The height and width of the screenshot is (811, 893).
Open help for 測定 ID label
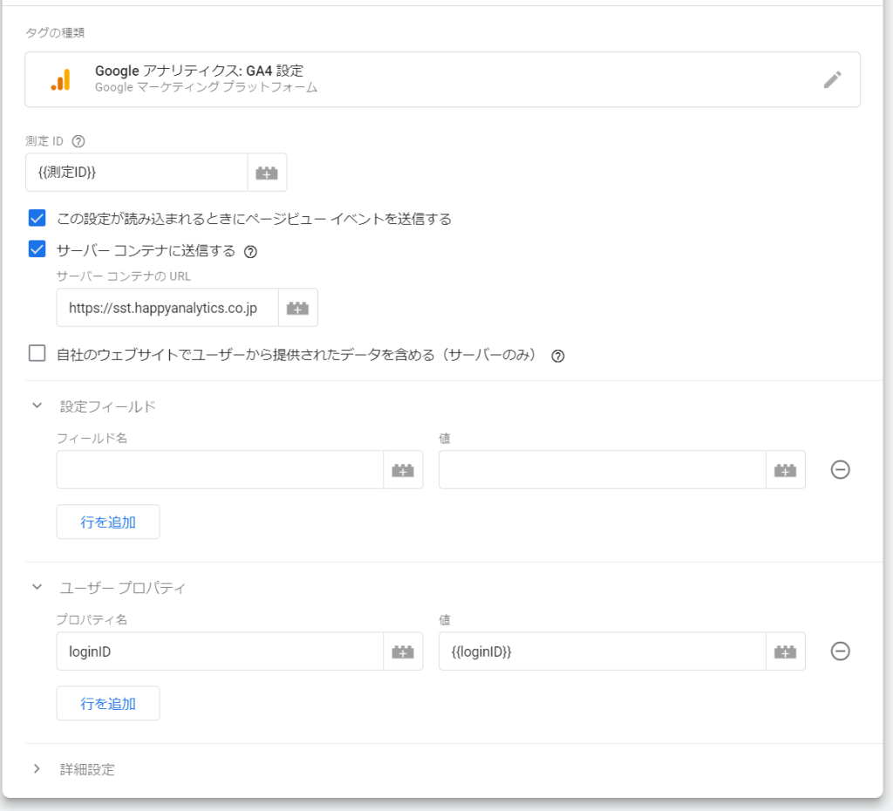tap(78, 141)
